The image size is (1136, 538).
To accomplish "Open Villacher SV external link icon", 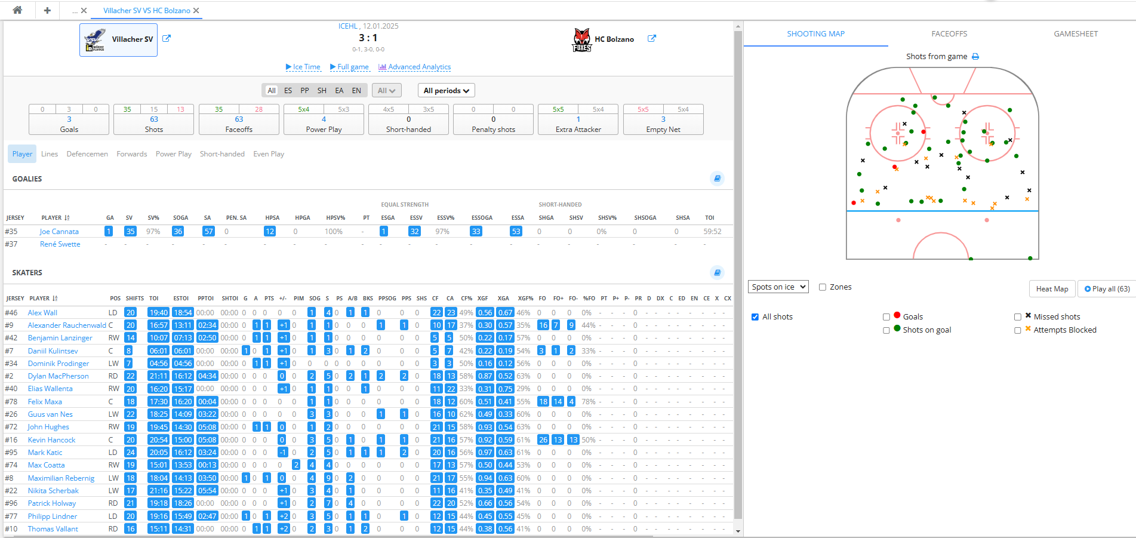I will pos(167,39).
